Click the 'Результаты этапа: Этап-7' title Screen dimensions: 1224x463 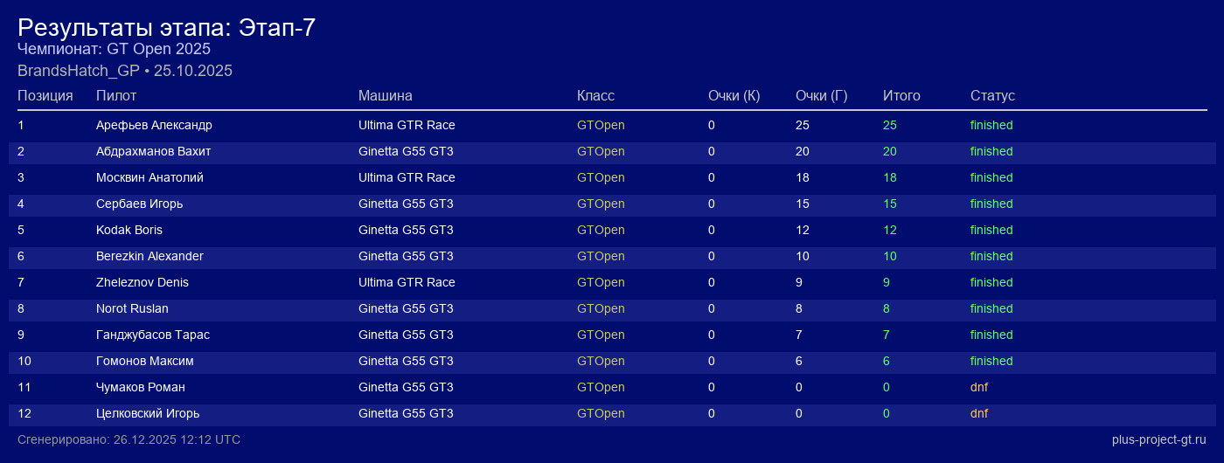(166, 28)
